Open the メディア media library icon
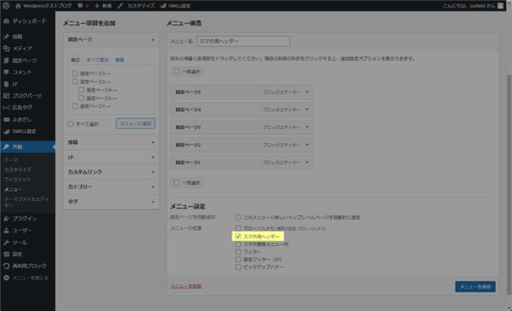512x311 pixels. [6, 49]
